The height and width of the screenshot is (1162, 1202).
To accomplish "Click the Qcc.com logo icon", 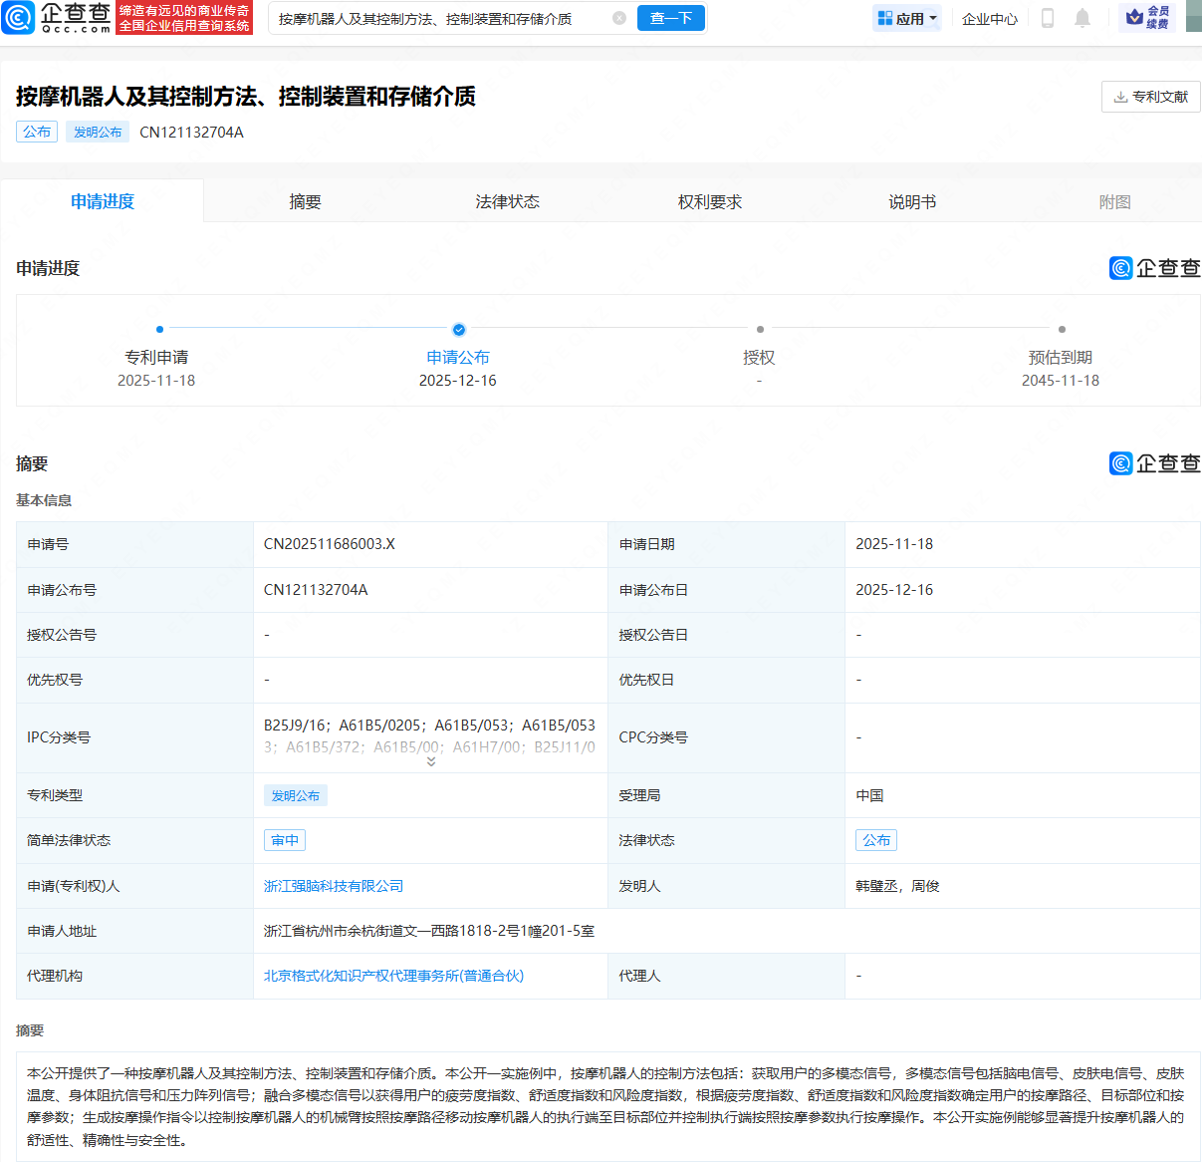I will tap(19, 17).
